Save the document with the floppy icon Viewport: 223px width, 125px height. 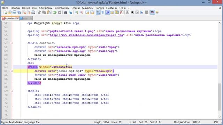14,12
